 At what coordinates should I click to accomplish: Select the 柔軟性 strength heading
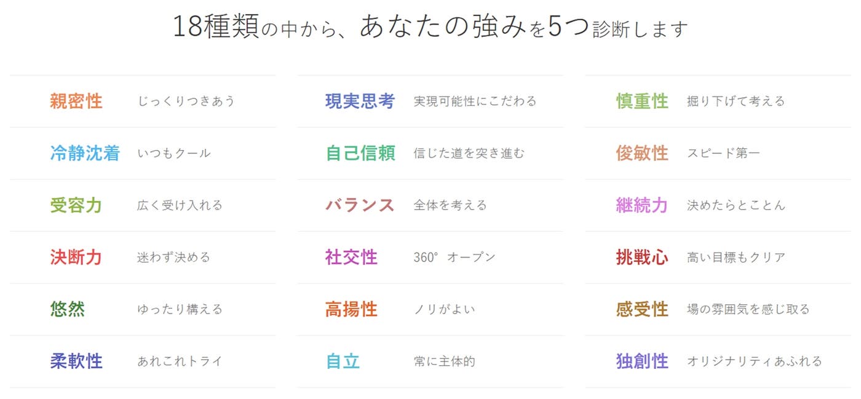pos(76,361)
